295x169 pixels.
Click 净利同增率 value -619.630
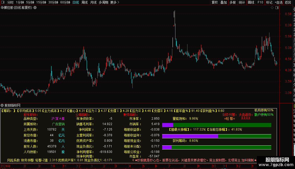tap(106, 152)
